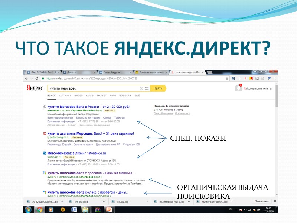Image resolution: width=297 pixels, height=223 pixels.
Task: Open menu for master-klass-dene download
Action: pyautogui.click(x=231, y=201)
